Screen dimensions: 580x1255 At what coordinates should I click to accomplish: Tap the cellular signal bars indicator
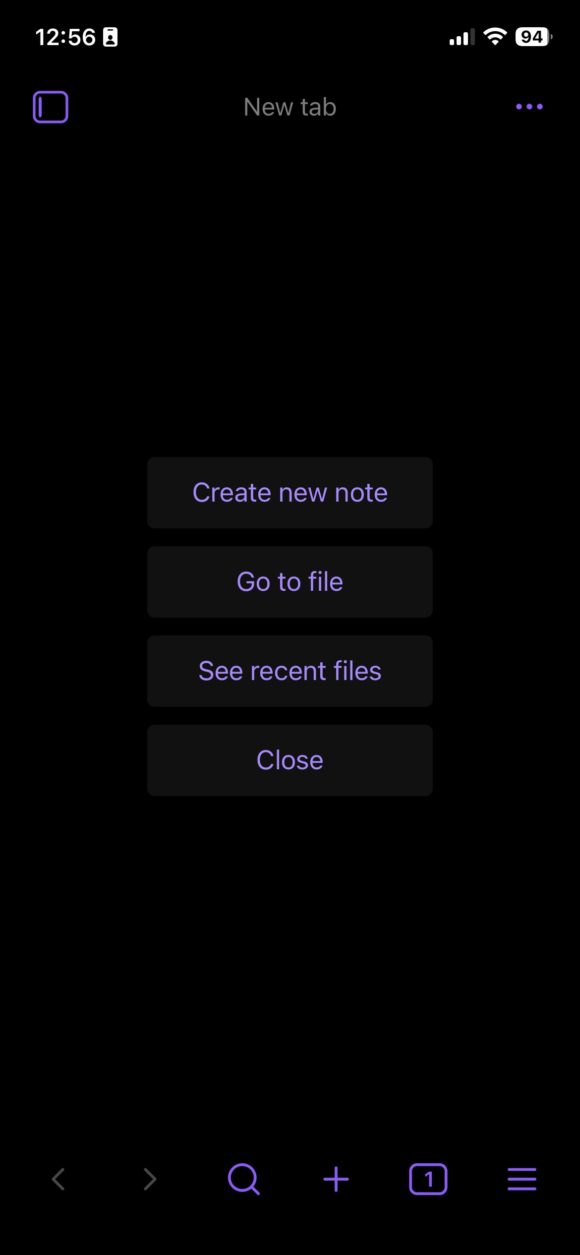click(x=462, y=37)
